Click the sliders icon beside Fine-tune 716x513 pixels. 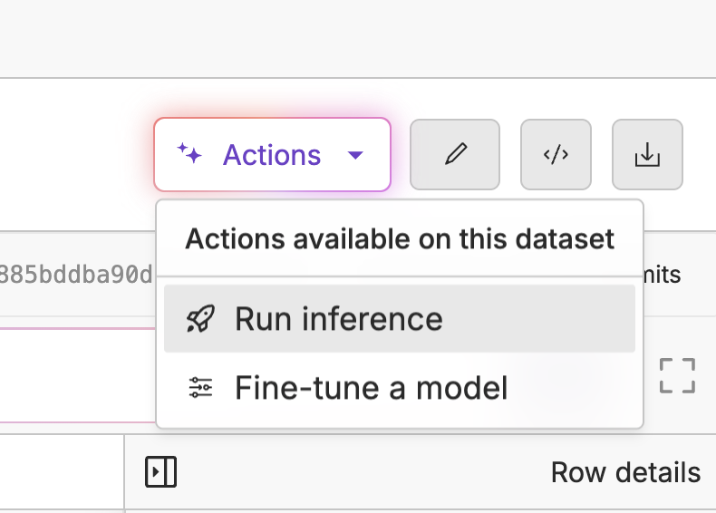pos(200,388)
